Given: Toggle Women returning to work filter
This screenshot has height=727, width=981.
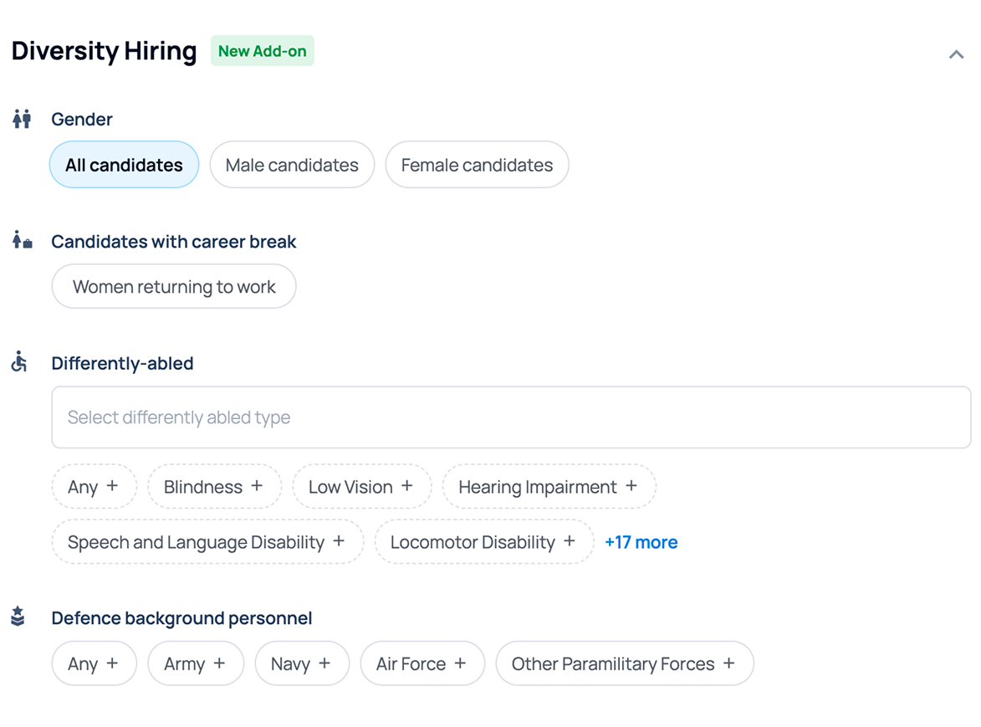Looking at the screenshot, I should [x=174, y=287].
